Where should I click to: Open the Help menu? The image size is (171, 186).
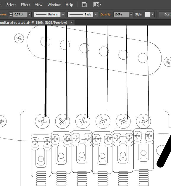tap(69, 5)
